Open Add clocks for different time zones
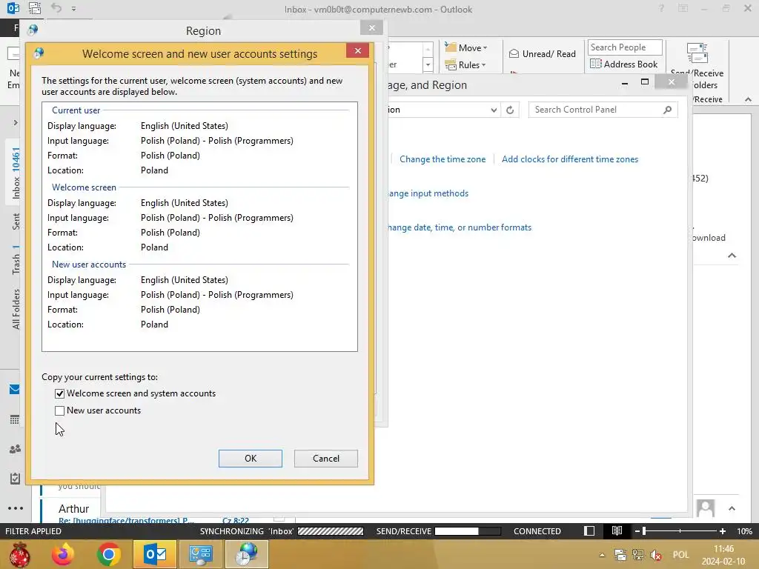Viewport: 759px width, 569px height. 570,159
